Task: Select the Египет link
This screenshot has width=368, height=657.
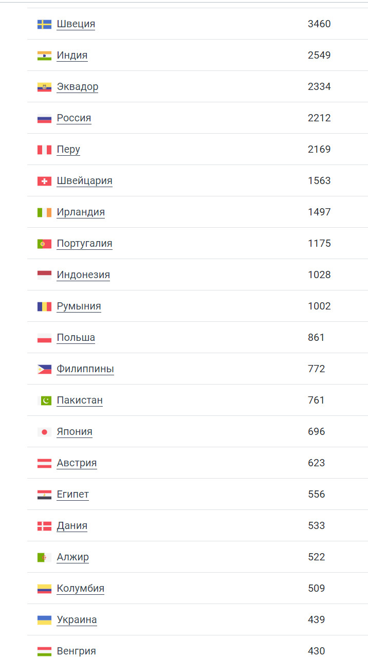Action: click(73, 495)
